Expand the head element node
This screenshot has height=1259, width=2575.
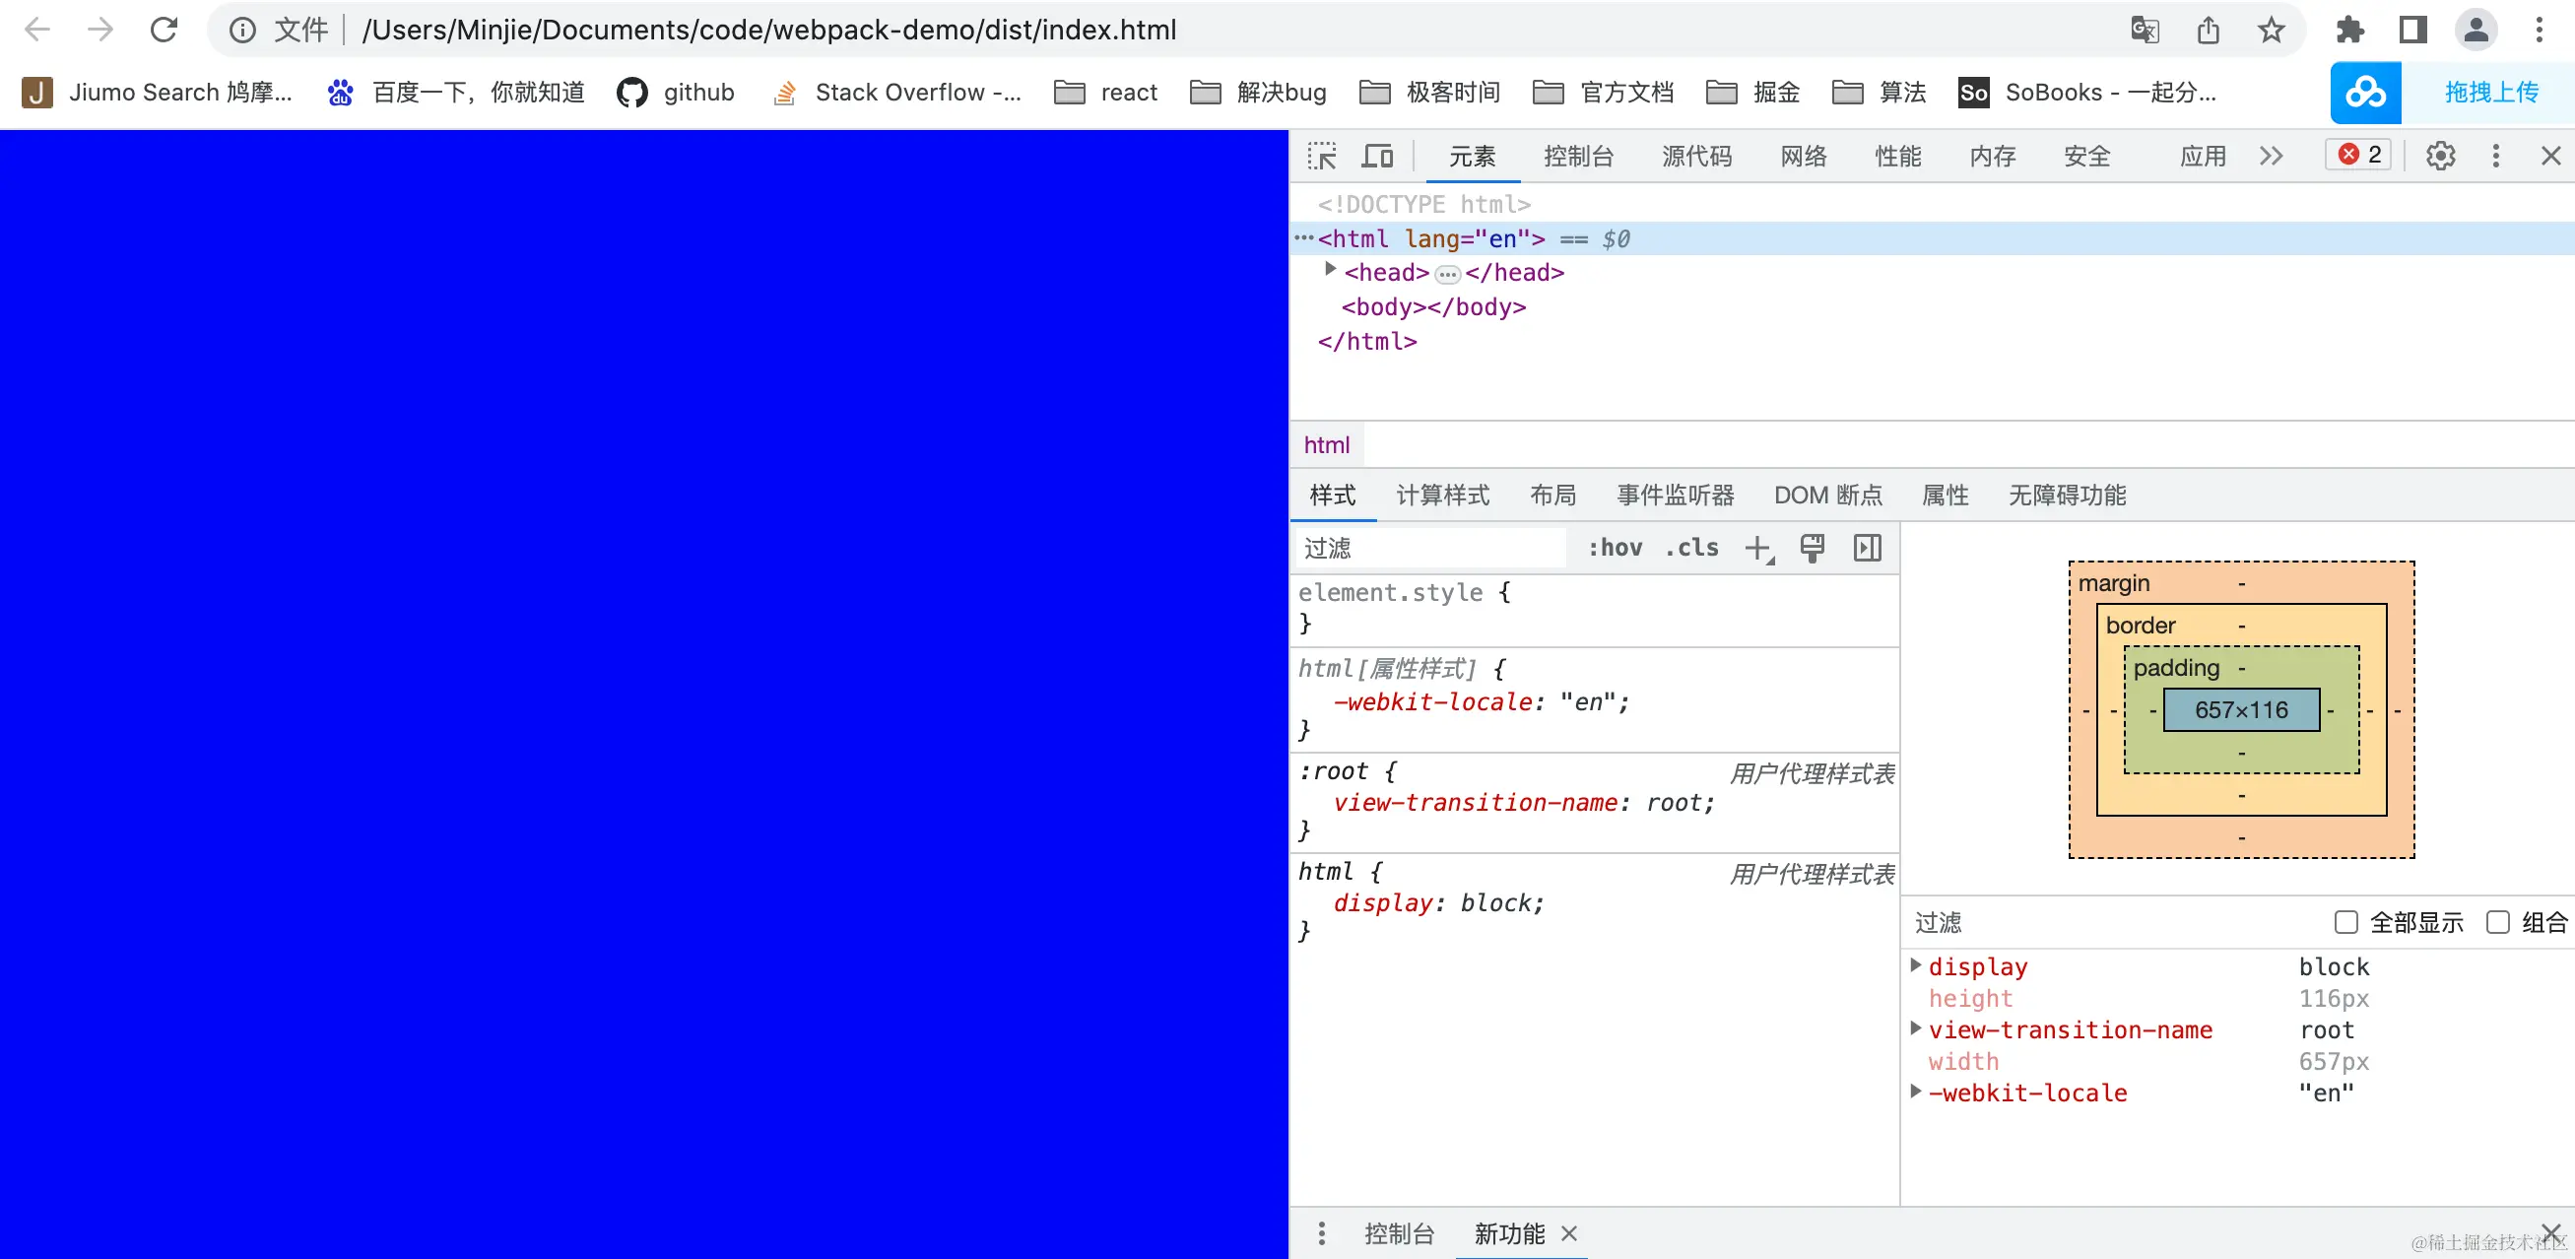tap(1330, 270)
